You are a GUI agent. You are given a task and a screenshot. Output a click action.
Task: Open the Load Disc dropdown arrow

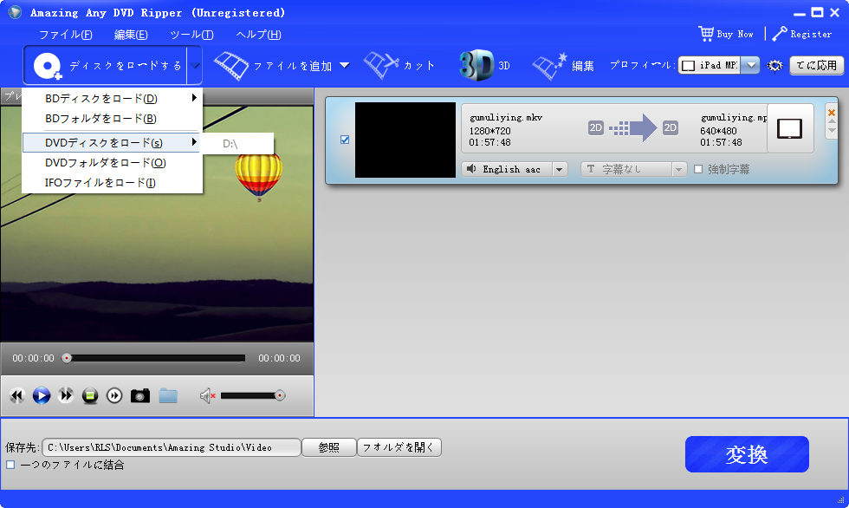(195, 66)
